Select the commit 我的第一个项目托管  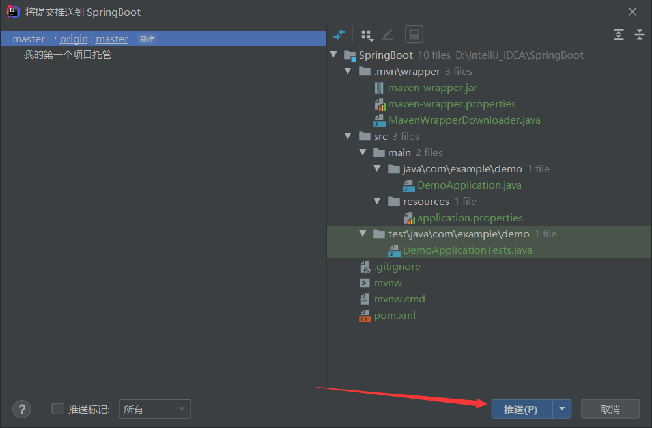pyautogui.click(x=68, y=55)
